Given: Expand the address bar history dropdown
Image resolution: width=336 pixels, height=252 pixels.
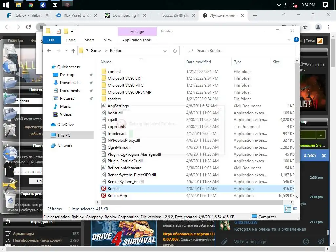Looking at the screenshot, I should coord(165,51).
